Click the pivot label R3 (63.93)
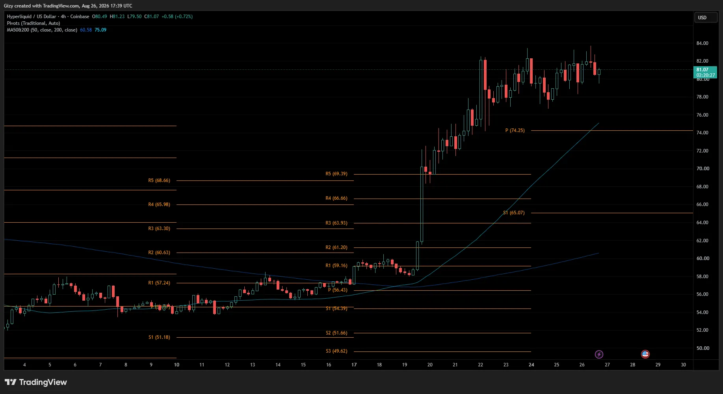Image resolution: width=723 pixels, height=394 pixels. [336, 223]
